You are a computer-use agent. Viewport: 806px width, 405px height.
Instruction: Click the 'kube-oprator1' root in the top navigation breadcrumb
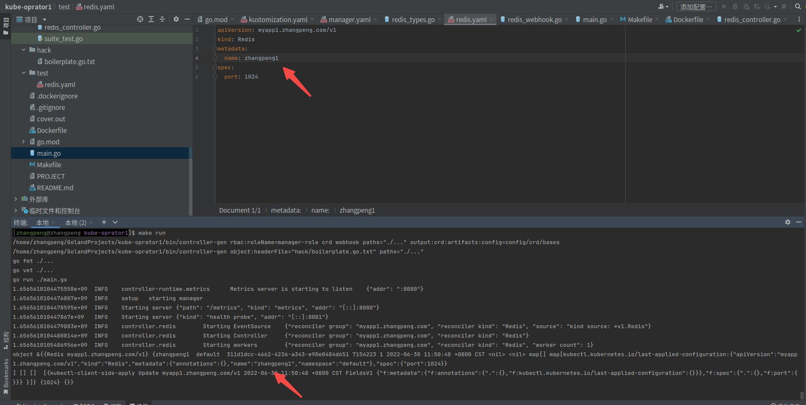tap(28, 7)
